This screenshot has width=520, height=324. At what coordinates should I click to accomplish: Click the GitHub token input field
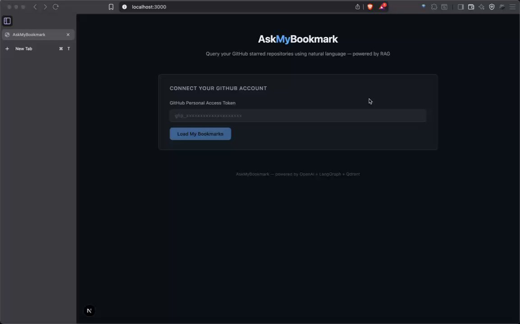click(298, 116)
